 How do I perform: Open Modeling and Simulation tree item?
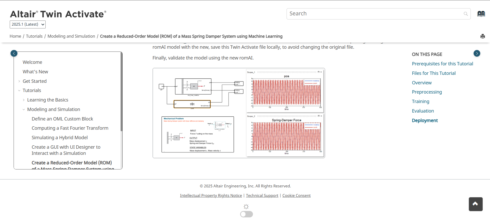coord(54,109)
